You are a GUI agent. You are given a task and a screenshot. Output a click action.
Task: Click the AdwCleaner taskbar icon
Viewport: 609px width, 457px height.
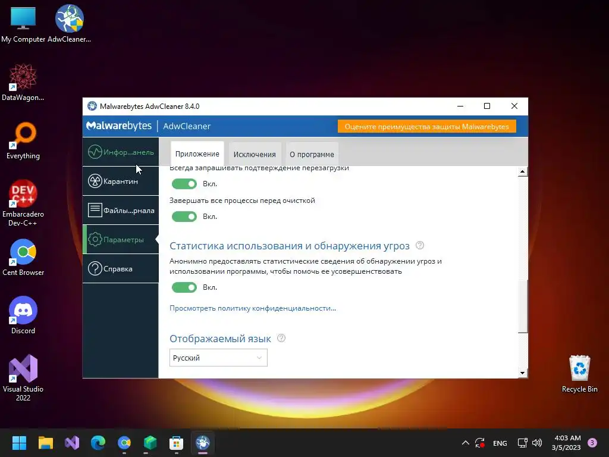click(x=203, y=443)
